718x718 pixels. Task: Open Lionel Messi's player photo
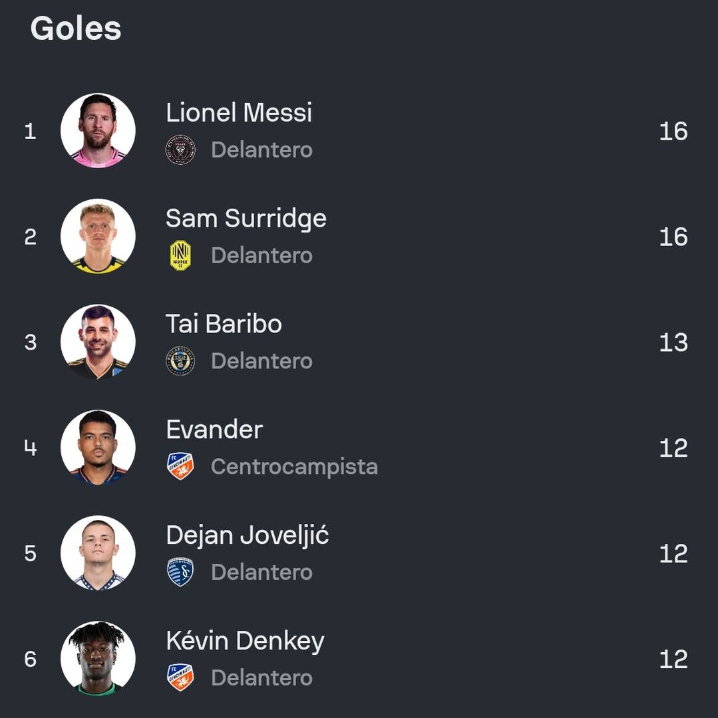pyautogui.click(x=98, y=130)
